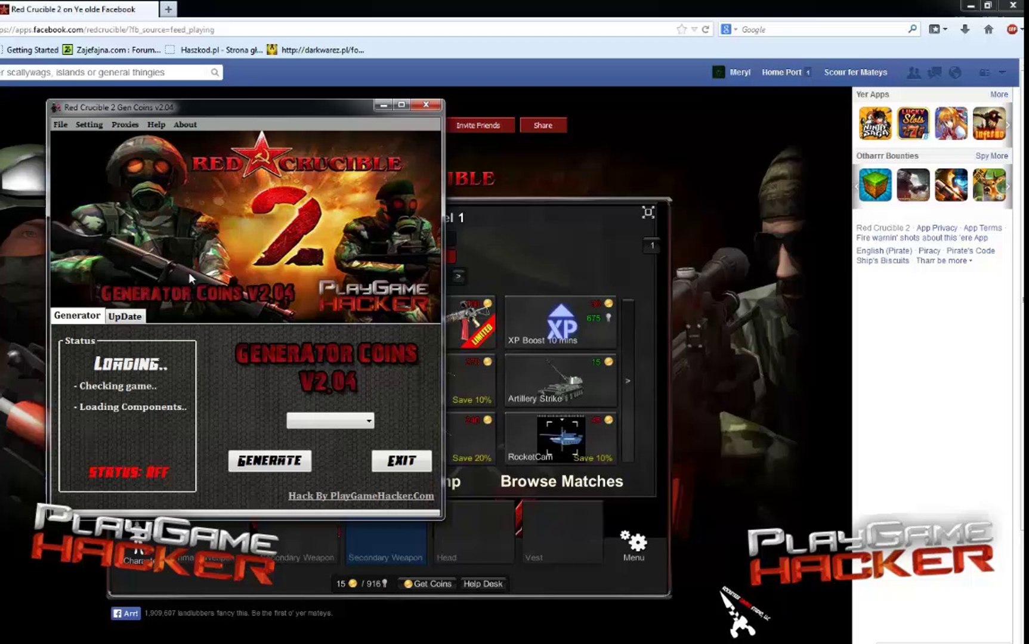Open the darkwarez.pl bookmark
1029x644 pixels.
click(x=315, y=50)
